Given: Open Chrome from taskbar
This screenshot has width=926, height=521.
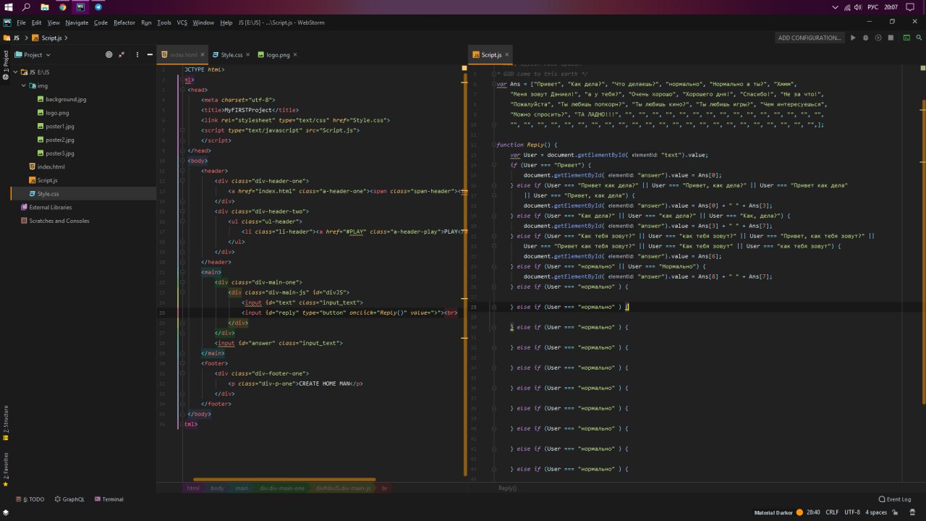Looking at the screenshot, I should pyautogui.click(x=63, y=7).
